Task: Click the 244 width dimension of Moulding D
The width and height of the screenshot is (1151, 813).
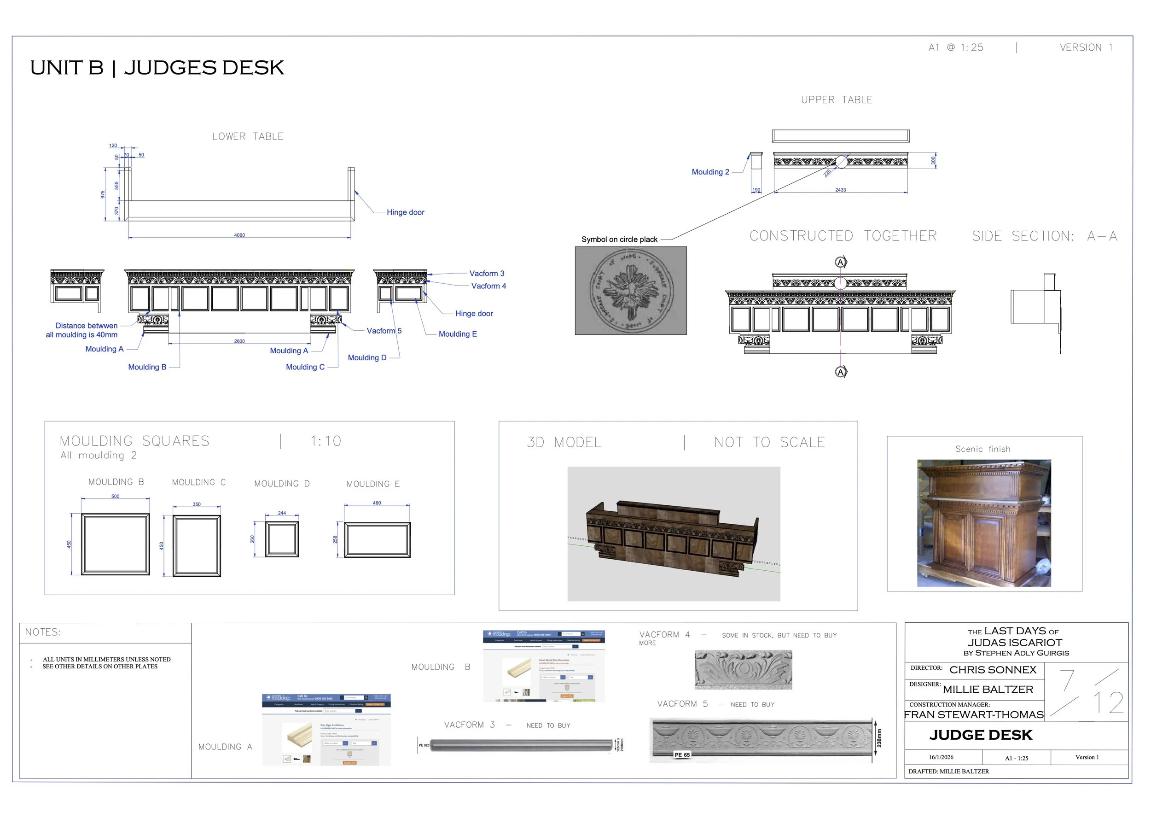Action: click(282, 513)
